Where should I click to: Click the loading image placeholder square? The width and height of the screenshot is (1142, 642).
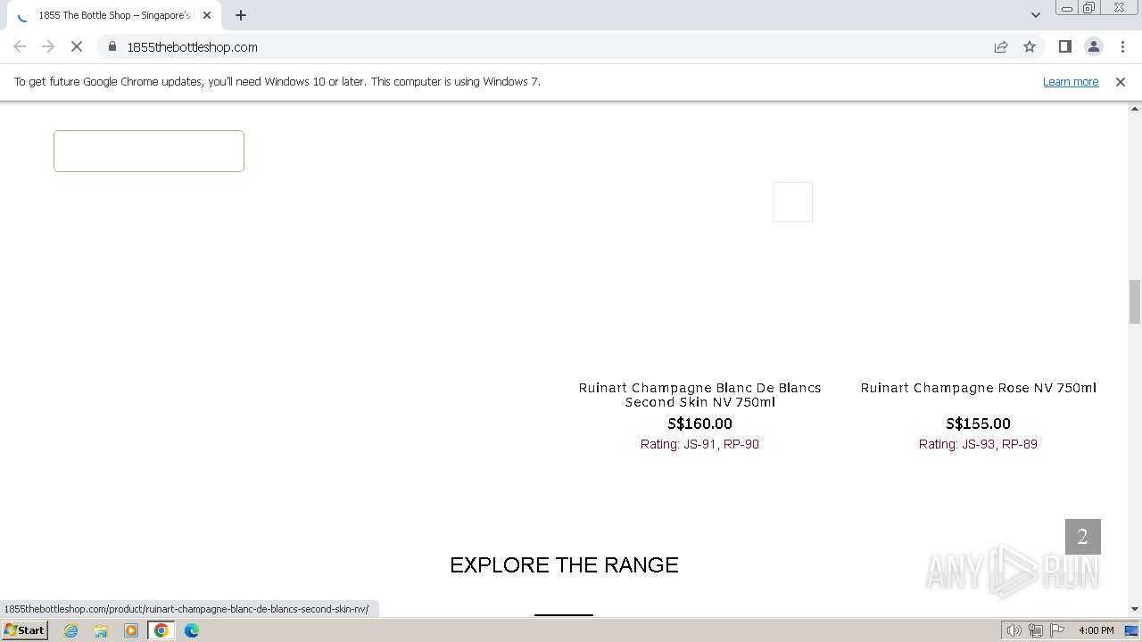click(792, 202)
